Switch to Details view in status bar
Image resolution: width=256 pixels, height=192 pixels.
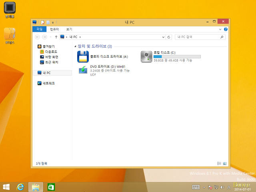coord(219,163)
